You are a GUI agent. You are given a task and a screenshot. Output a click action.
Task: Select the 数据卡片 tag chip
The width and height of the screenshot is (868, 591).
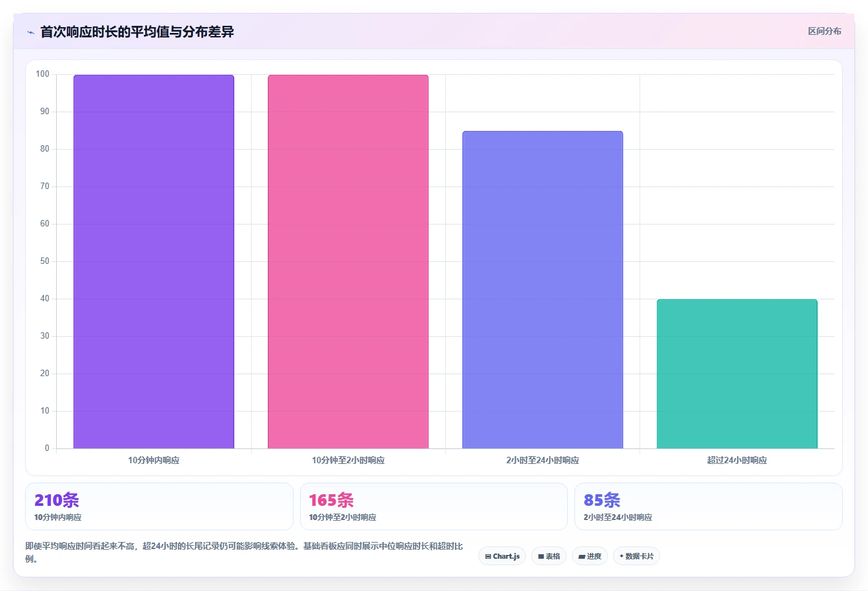click(636, 556)
